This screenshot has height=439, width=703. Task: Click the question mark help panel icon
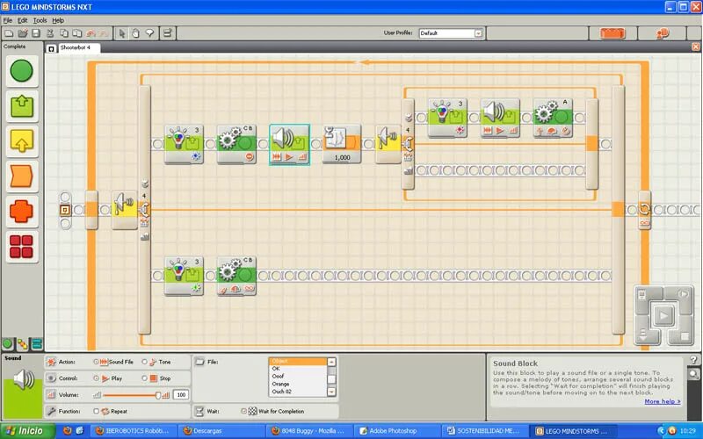(693, 360)
